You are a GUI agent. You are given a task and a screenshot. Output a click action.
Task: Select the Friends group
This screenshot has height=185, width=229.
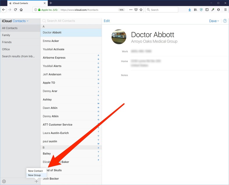(x=20, y=42)
